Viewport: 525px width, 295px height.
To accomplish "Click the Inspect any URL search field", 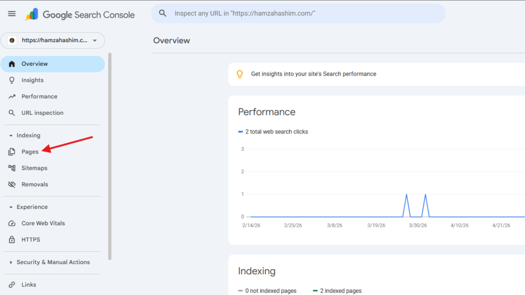I will pyautogui.click(x=298, y=13).
